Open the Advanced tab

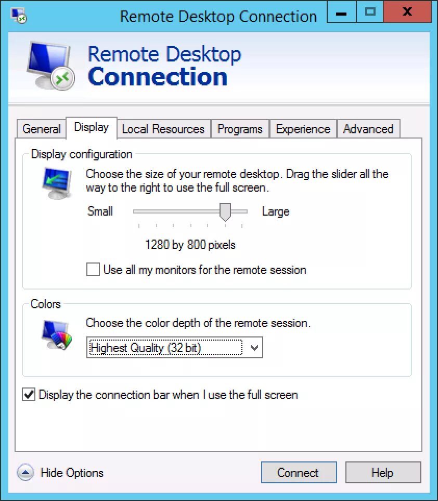pyautogui.click(x=368, y=129)
